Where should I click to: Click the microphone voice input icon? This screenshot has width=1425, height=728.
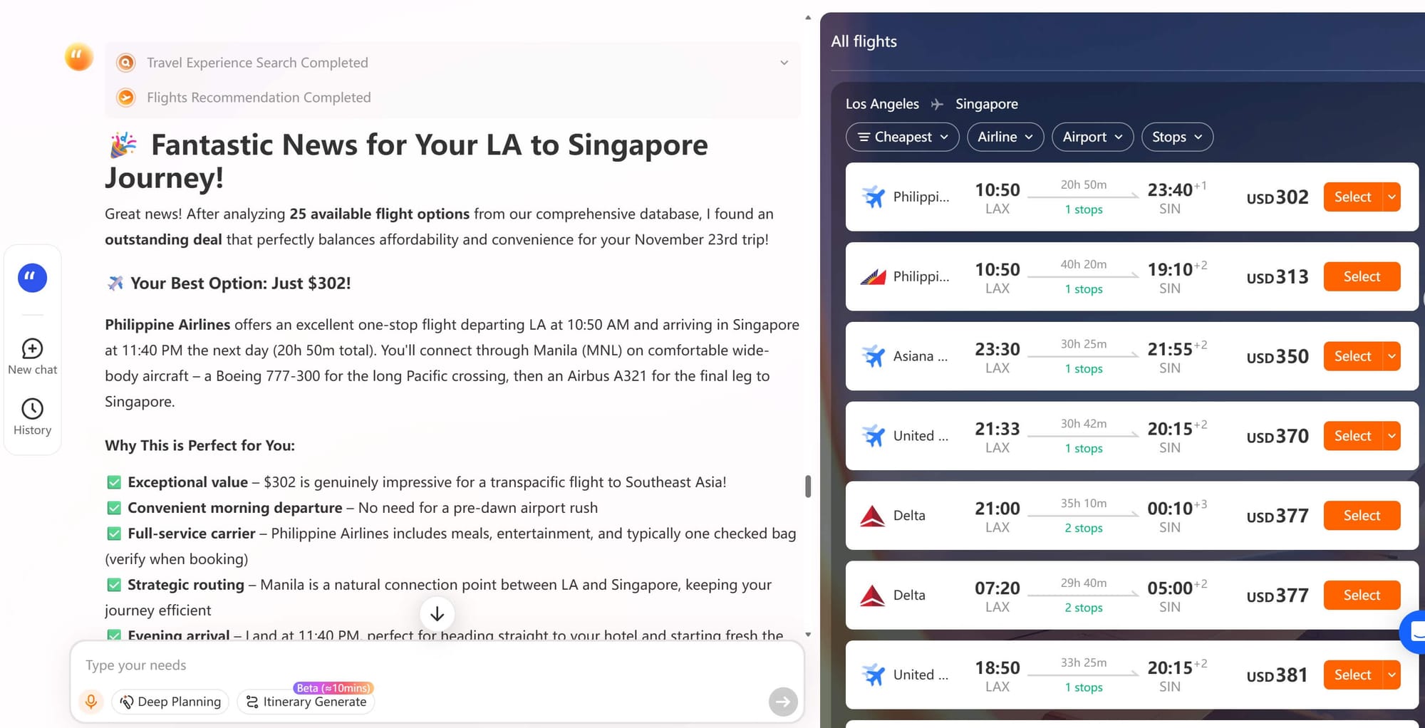click(x=91, y=702)
